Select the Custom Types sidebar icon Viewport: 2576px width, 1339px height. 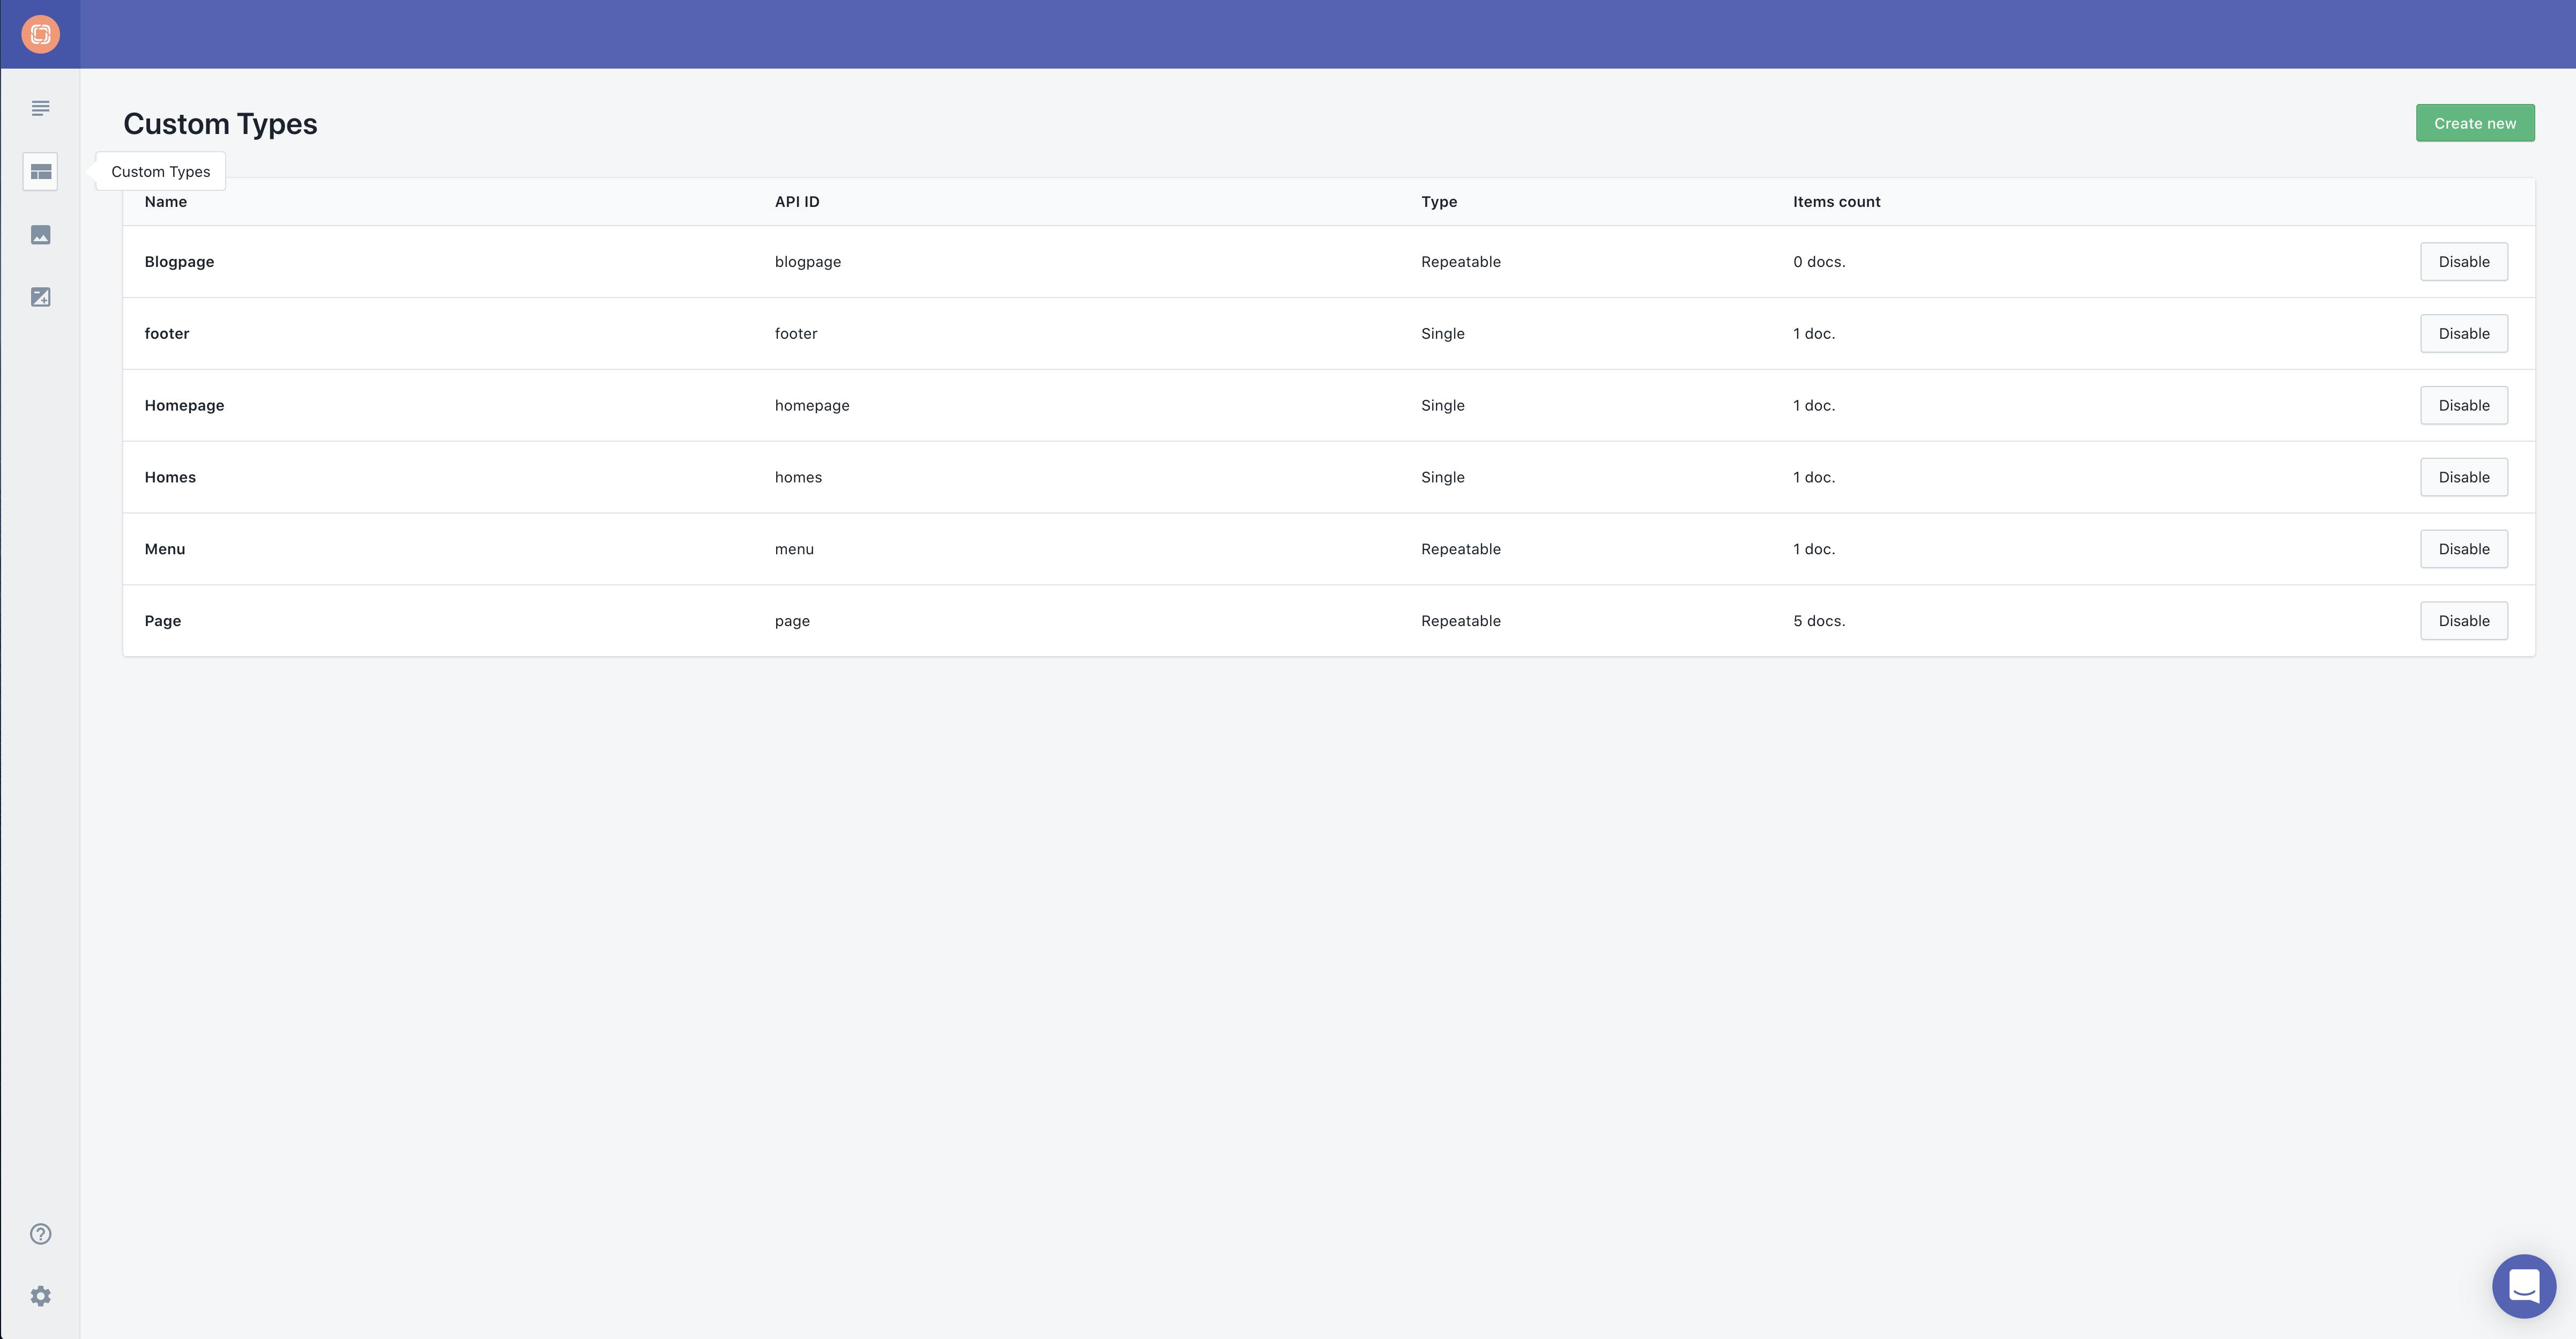40,172
